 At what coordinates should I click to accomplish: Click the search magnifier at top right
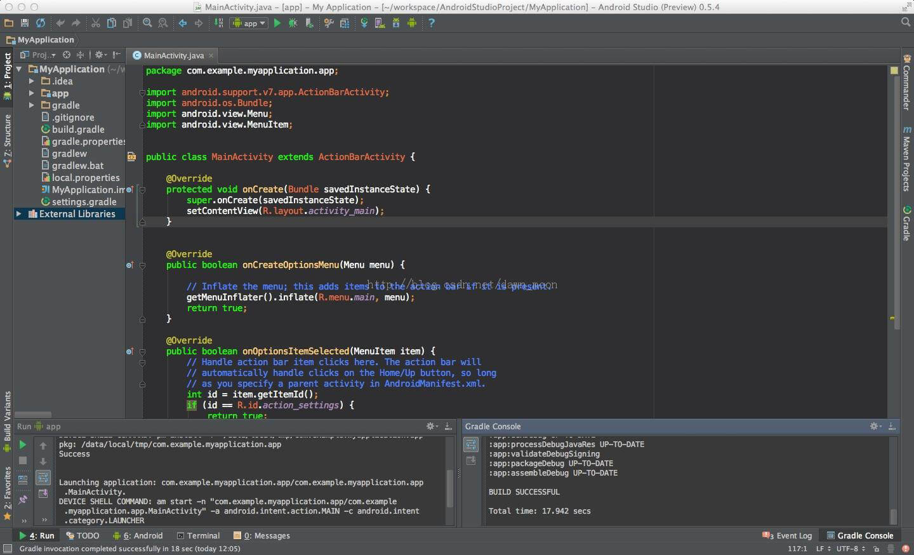906,22
